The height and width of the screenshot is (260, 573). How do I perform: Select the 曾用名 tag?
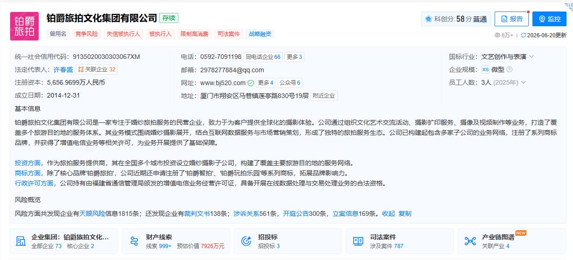58,34
